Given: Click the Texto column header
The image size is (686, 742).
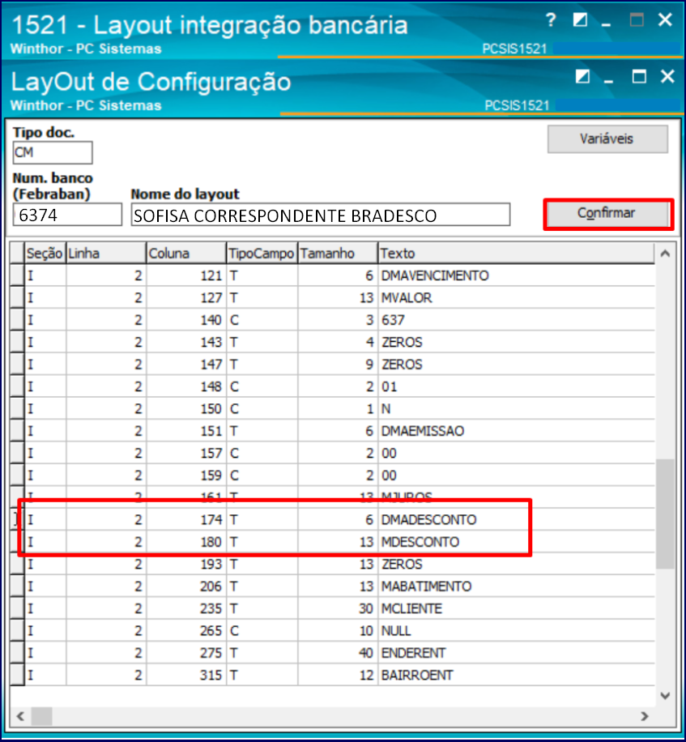Looking at the screenshot, I should point(517,254).
